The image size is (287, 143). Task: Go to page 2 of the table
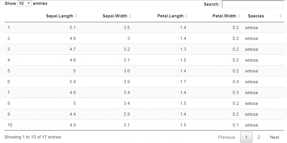click(x=259, y=137)
